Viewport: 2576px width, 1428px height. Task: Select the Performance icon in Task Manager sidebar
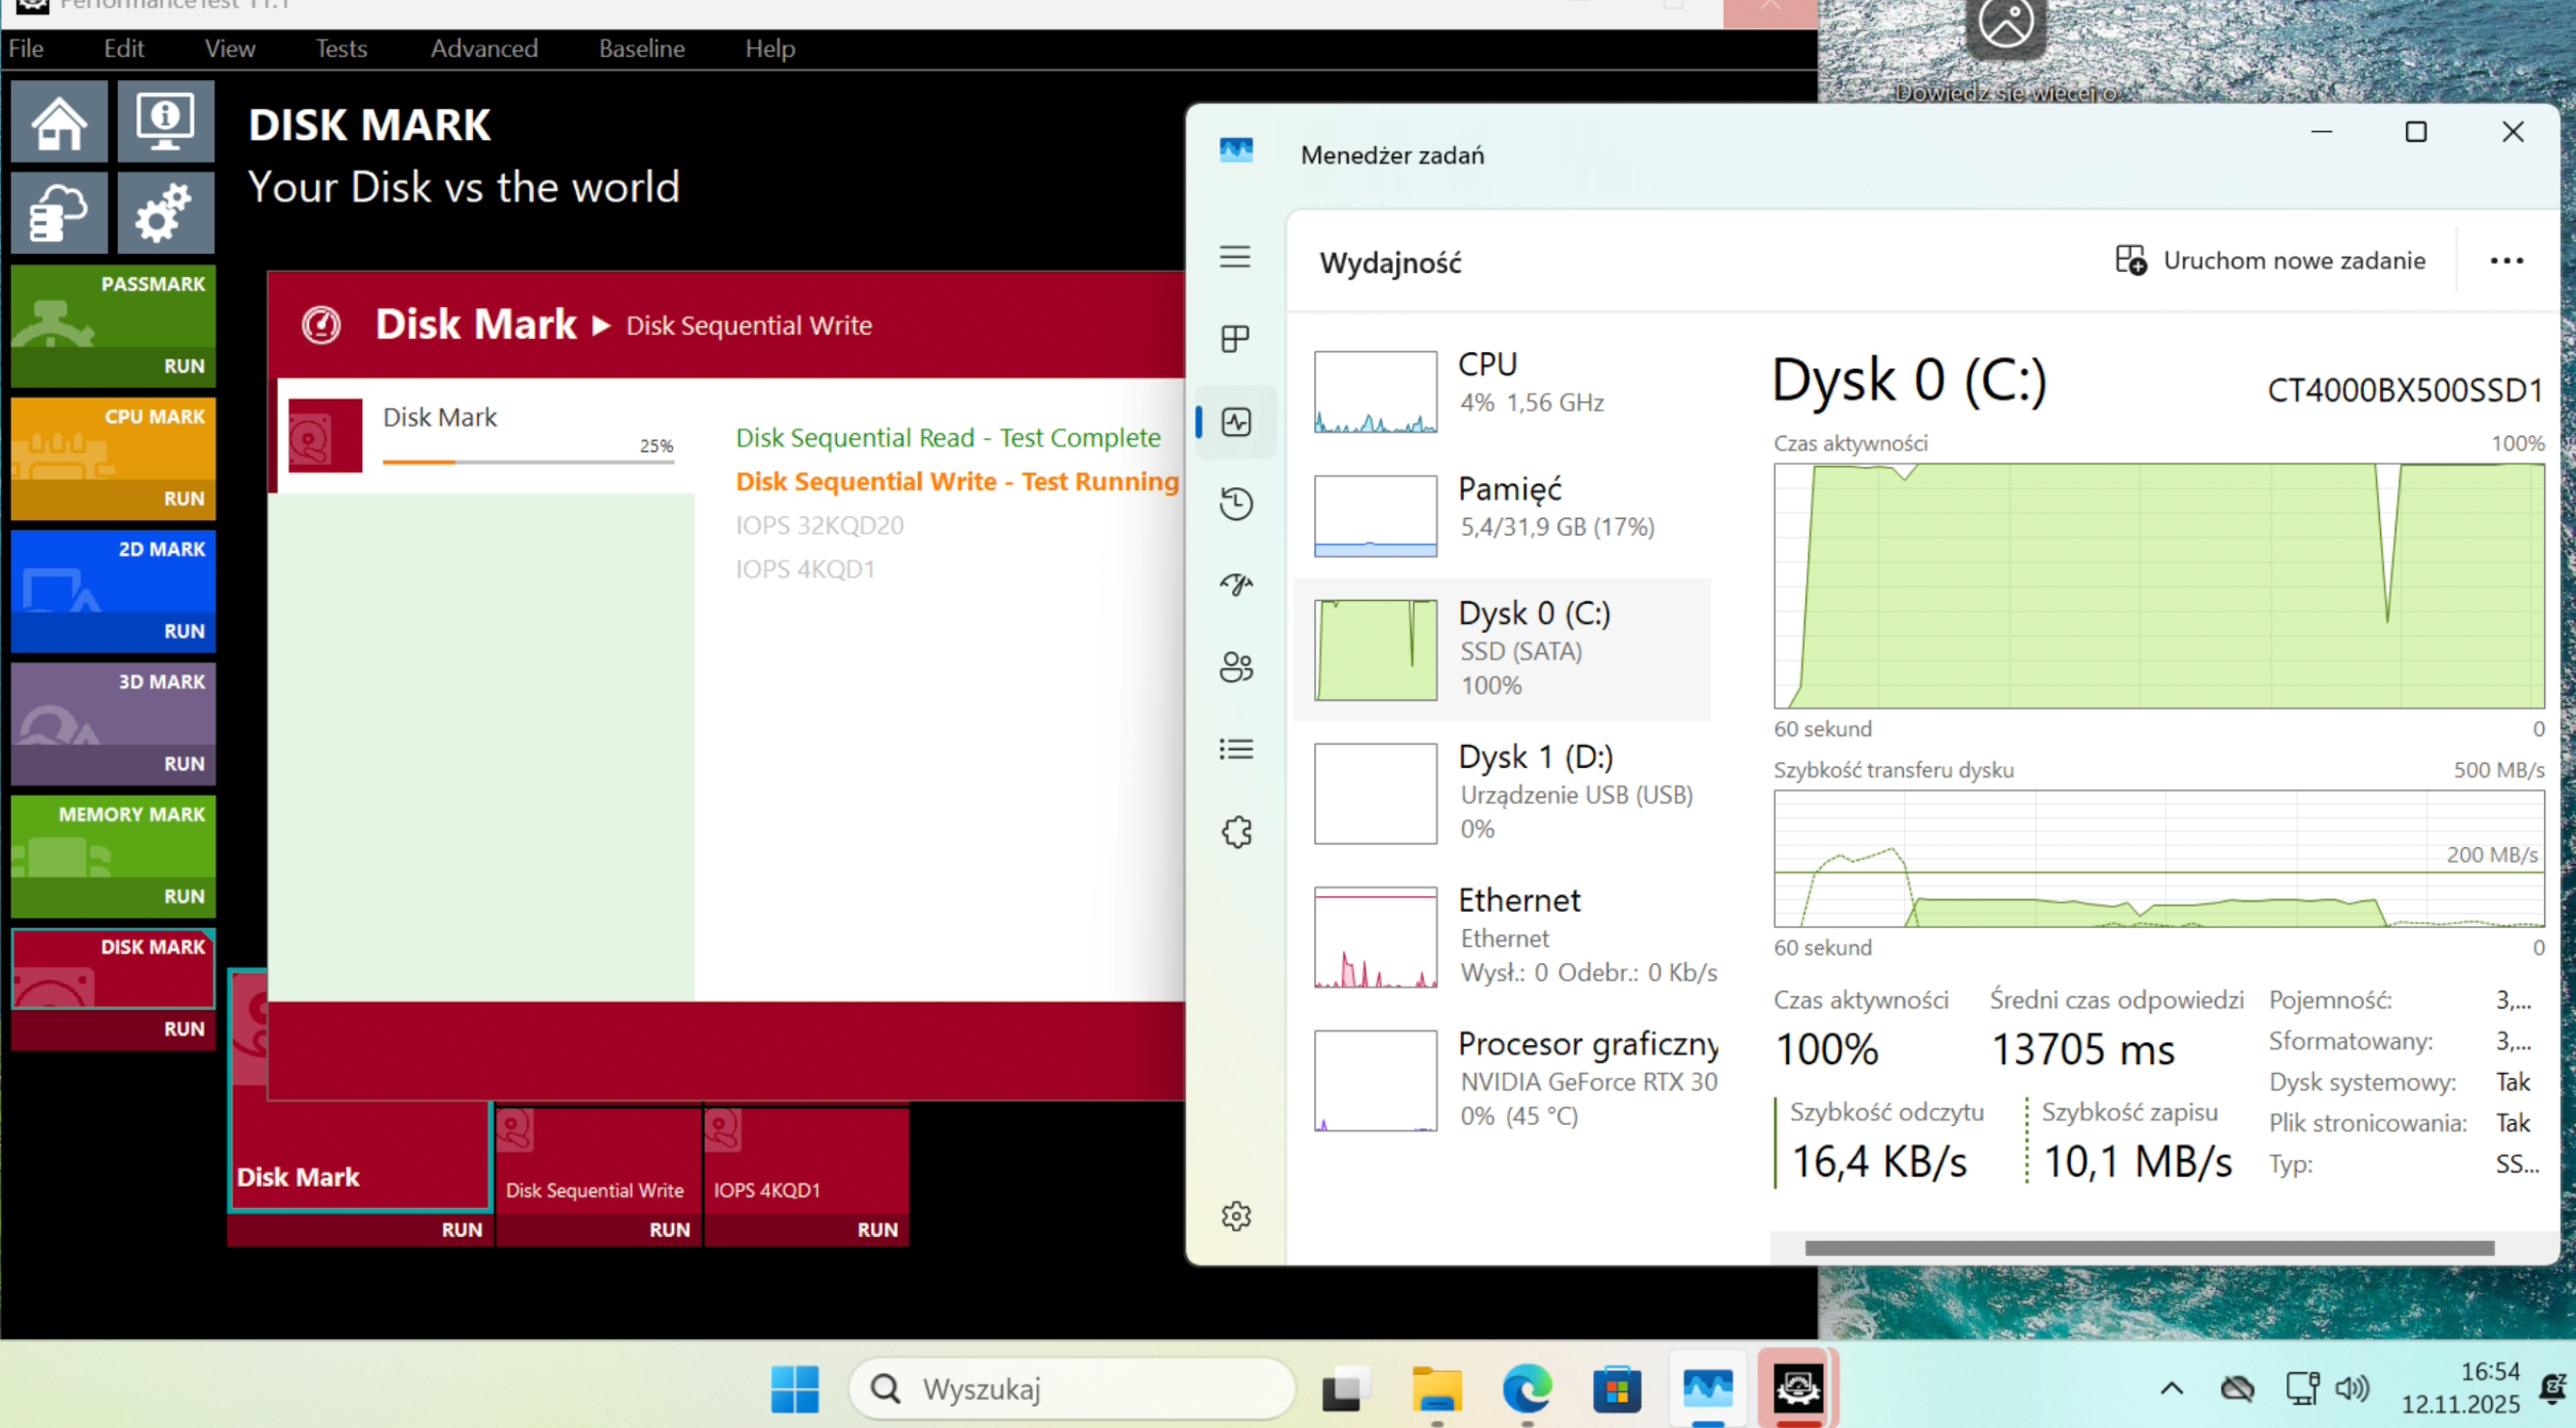[x=1236, y=422]
